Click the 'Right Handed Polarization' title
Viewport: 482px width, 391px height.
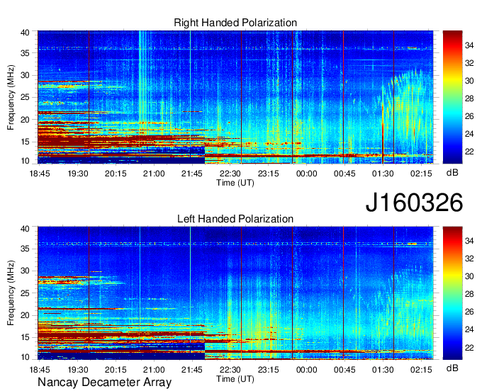(235, 23)
